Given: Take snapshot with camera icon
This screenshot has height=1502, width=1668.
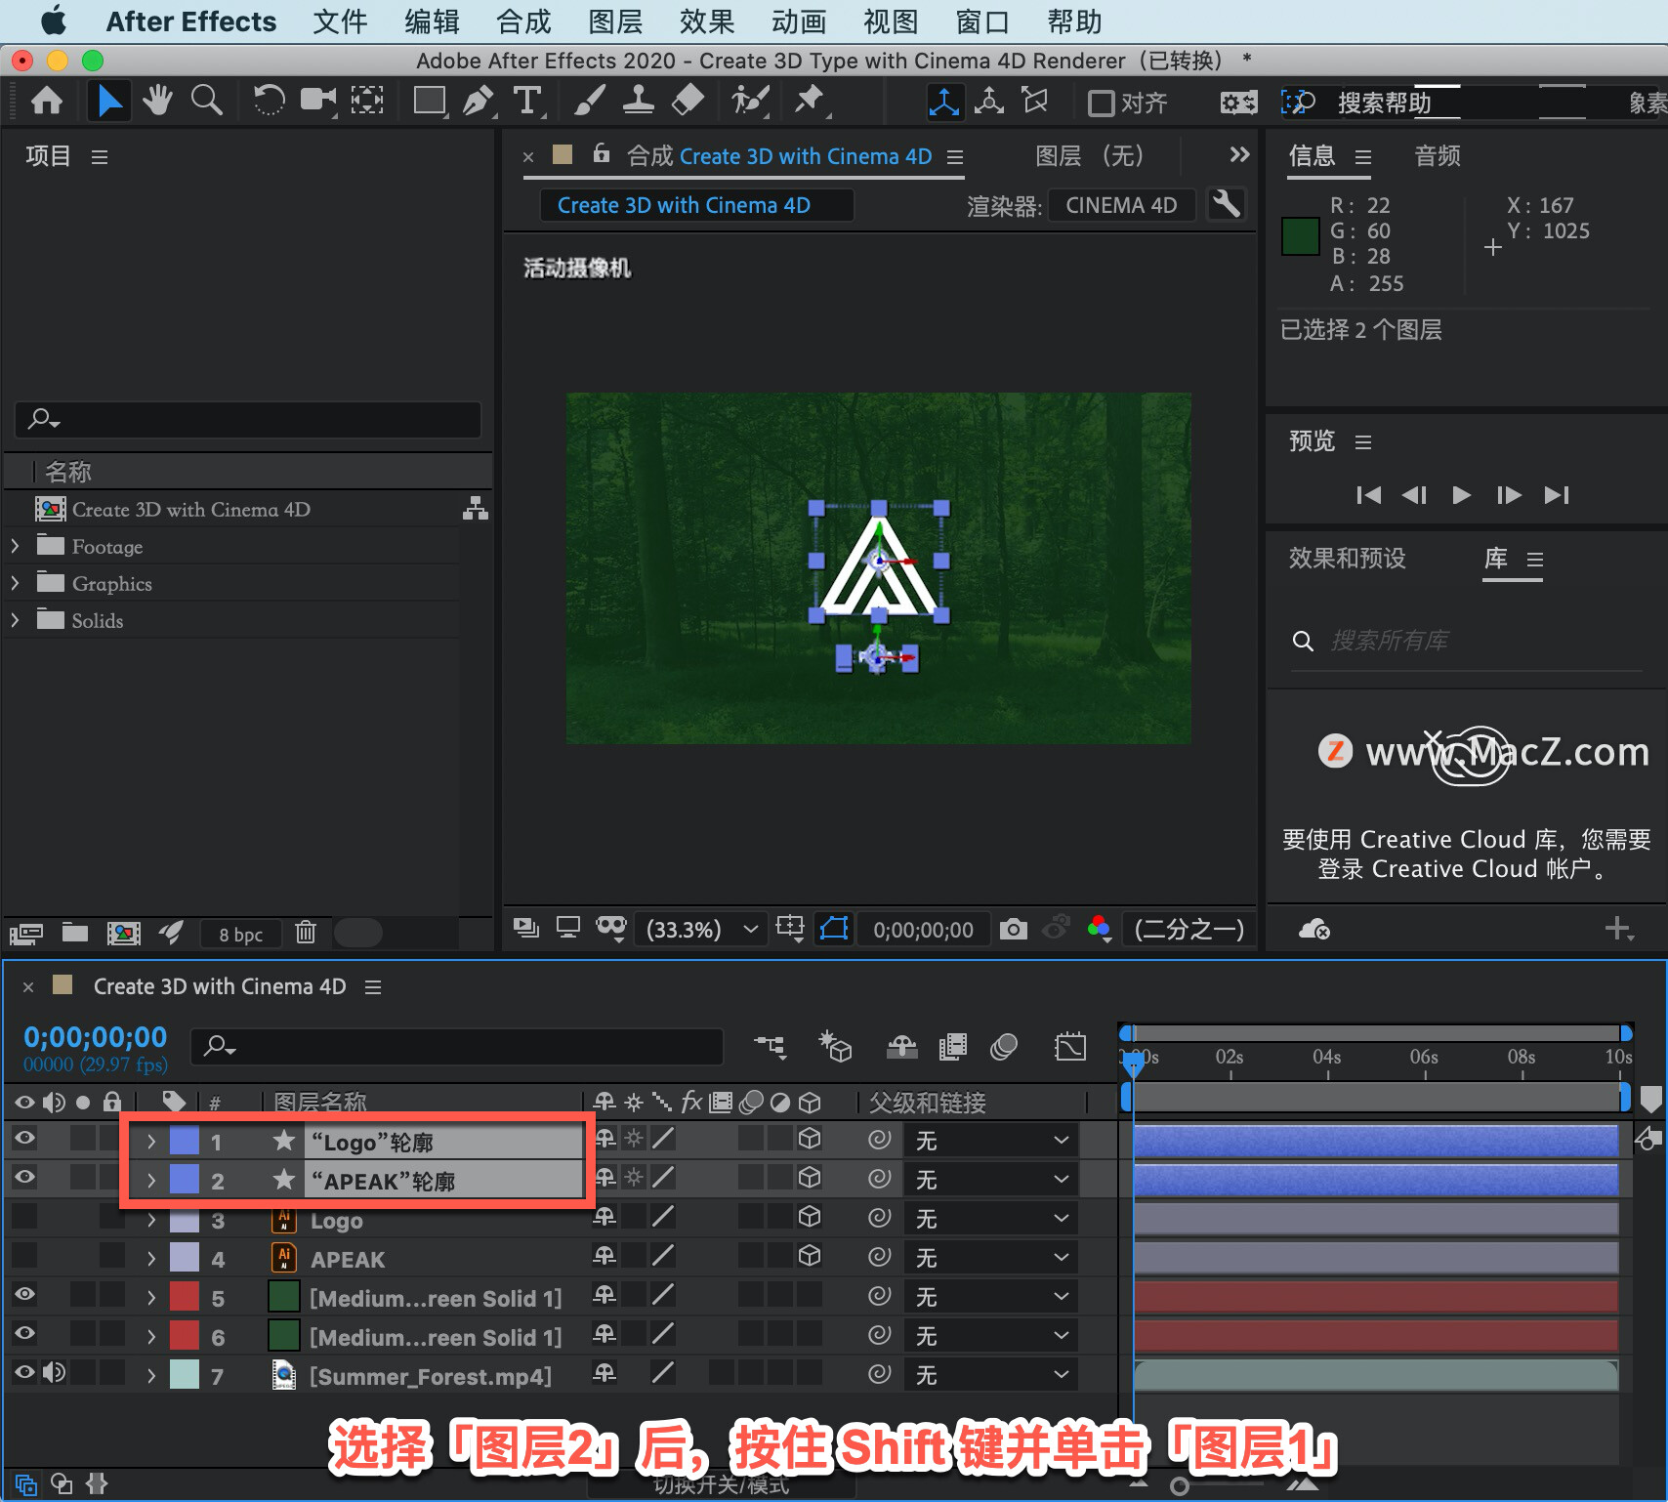Looking at the screenshot, I should click(1014, 929).
